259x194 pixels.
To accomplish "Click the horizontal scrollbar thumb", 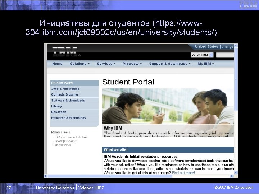I will 110,176.
